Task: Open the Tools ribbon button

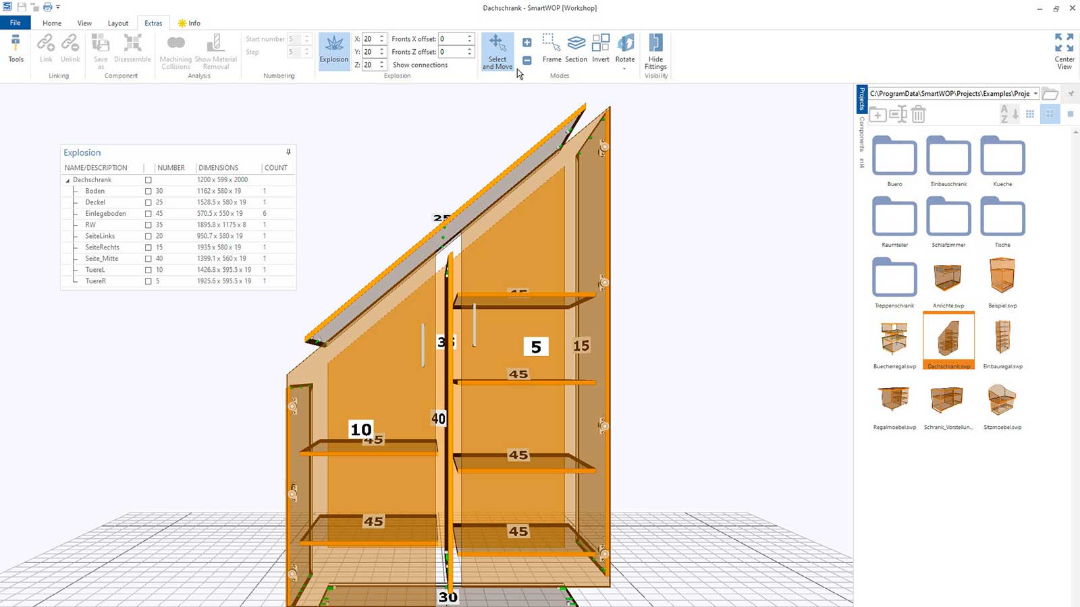Action: pos(16,49)
